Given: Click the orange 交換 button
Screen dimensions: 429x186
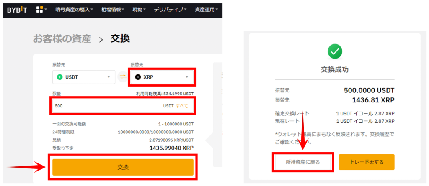Looking at the screenshot, I should pos(123,167).
